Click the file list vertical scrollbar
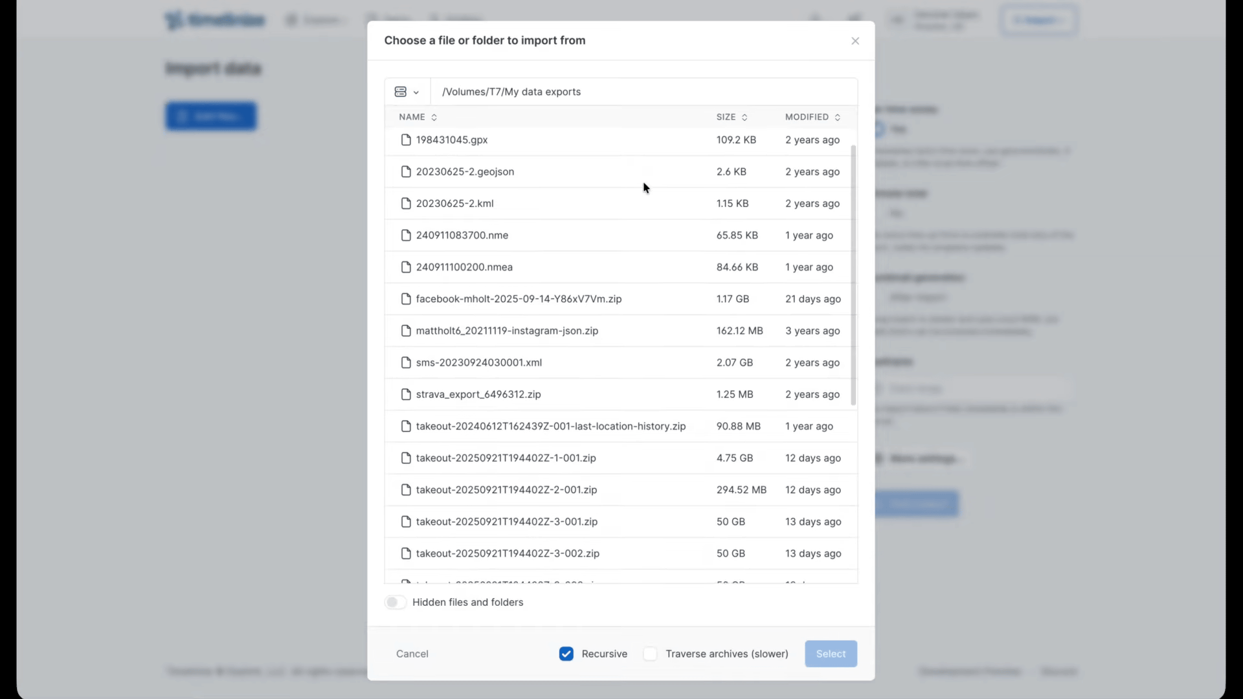Screen dimensions: 1243x699 coord(853,275)
